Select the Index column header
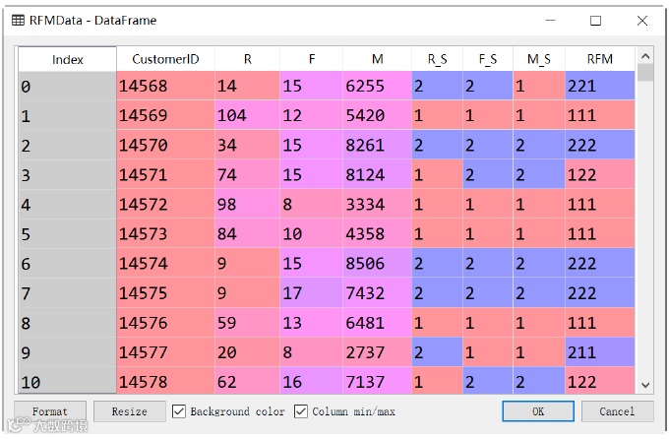Screen dimensions: 669x439 tap(68, 59)
